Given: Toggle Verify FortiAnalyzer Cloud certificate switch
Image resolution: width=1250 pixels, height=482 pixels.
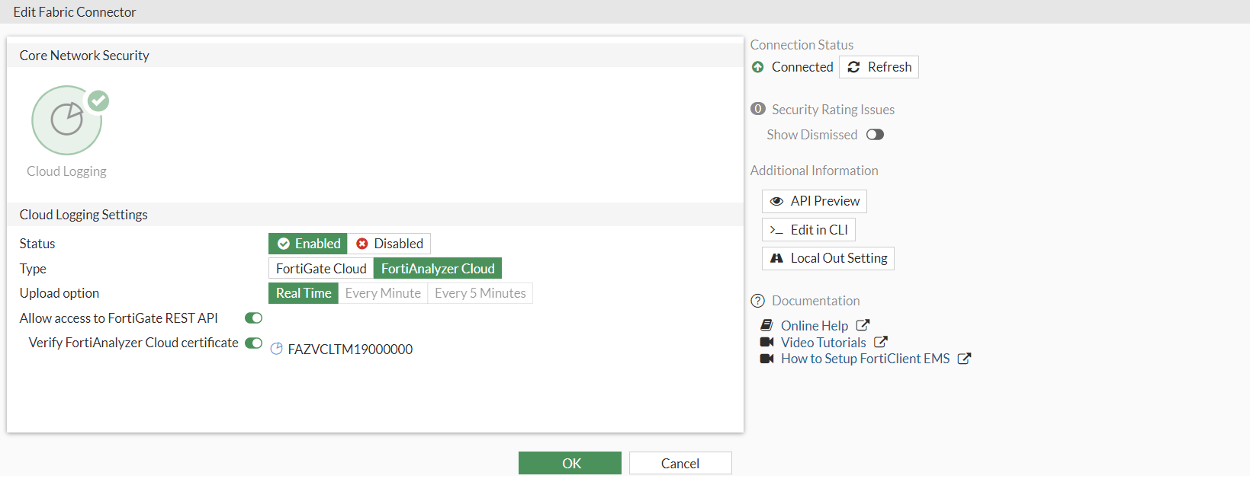Looking at the screenshot, I should (x=253, y=343).
